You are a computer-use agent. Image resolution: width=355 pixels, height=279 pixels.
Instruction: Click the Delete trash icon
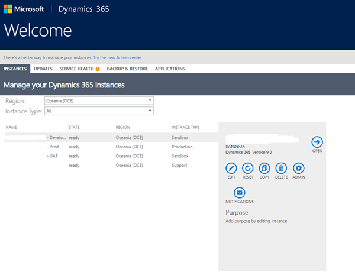pos(281,168)
